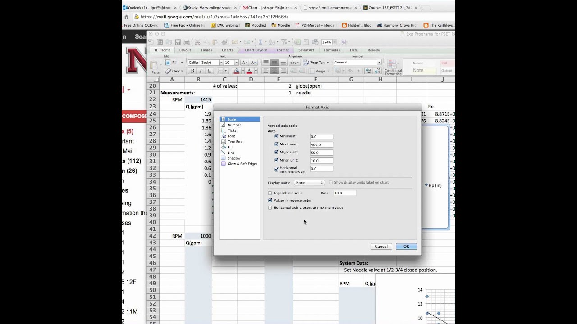Click the percent style icon

click(x=350, y=71)
